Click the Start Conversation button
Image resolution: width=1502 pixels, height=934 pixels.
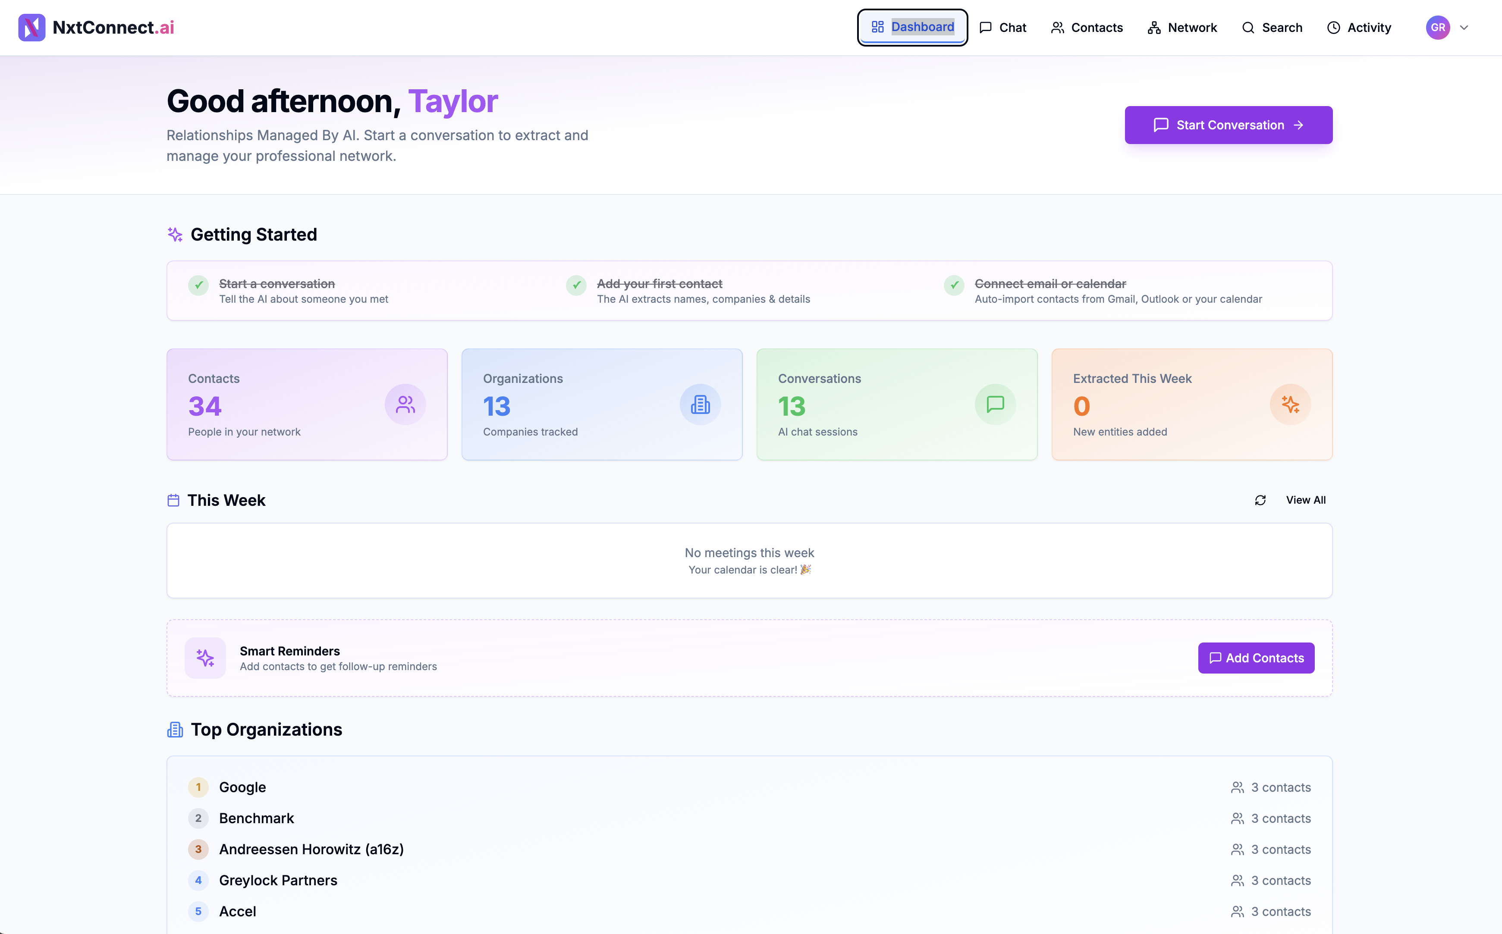[1228, 125]
